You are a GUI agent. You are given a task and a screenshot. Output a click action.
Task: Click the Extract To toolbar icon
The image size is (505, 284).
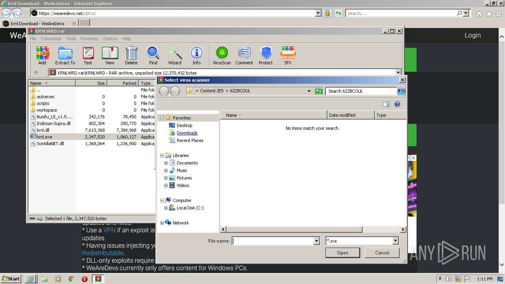pyautogui.click(x=65, y=55)
